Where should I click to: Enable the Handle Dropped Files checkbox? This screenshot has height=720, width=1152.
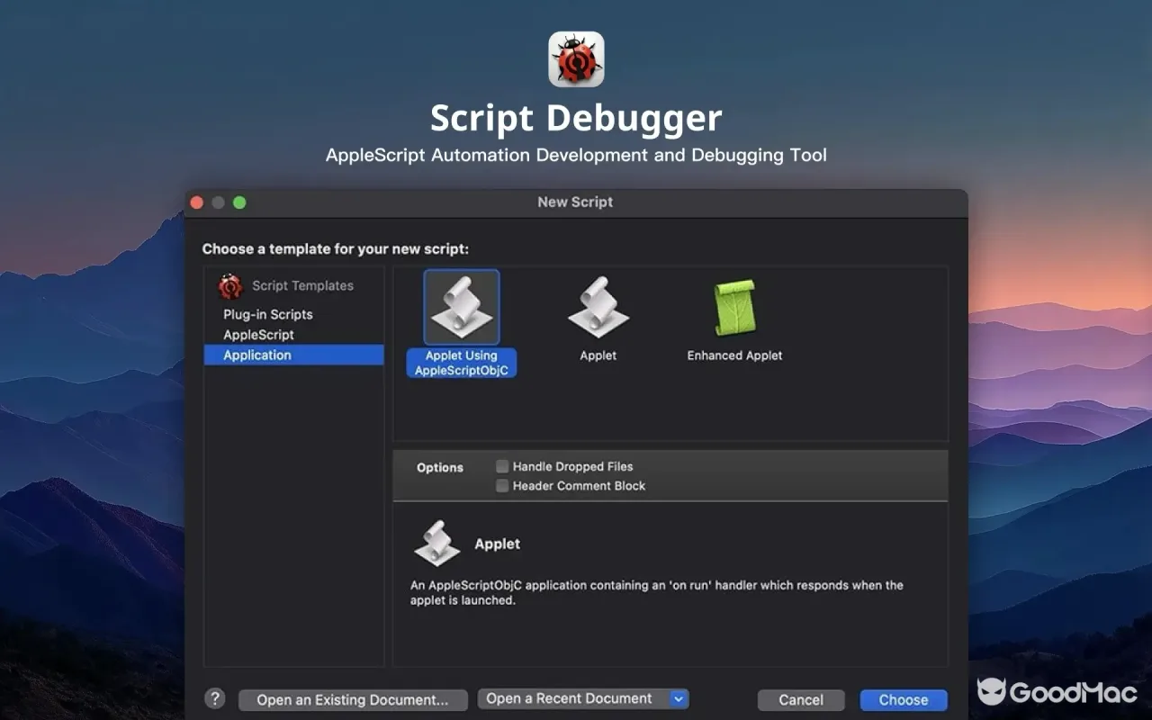502,466
